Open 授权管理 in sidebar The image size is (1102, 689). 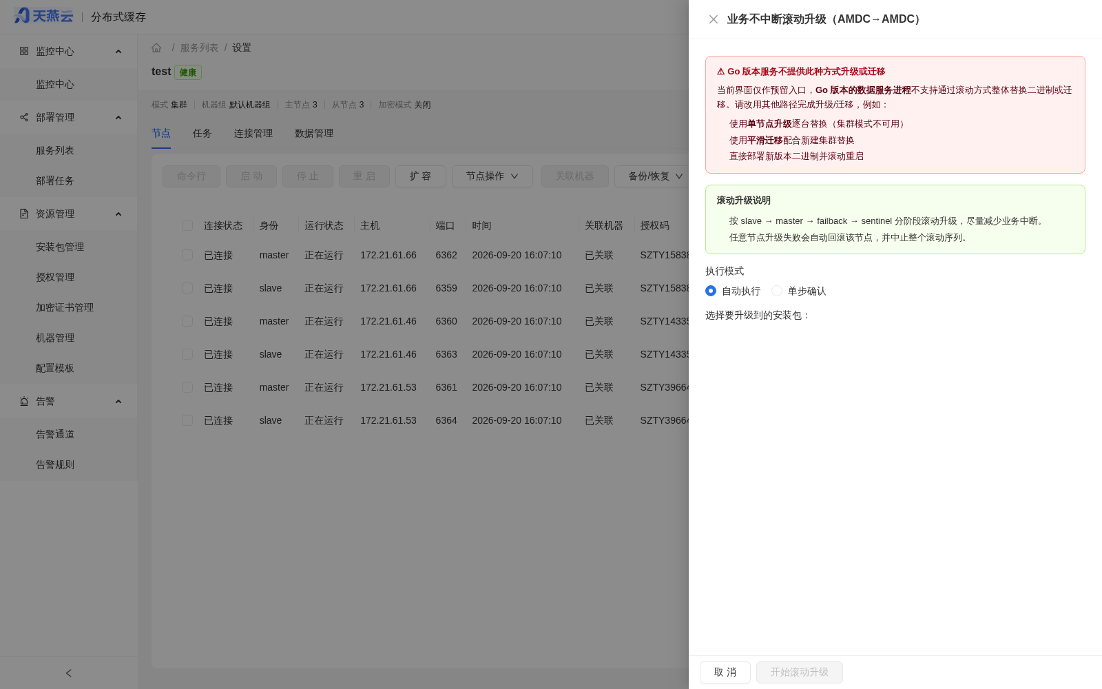tap(69, 277)
